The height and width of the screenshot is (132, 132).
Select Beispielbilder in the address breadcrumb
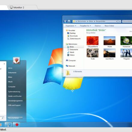(x=100, y=21)
